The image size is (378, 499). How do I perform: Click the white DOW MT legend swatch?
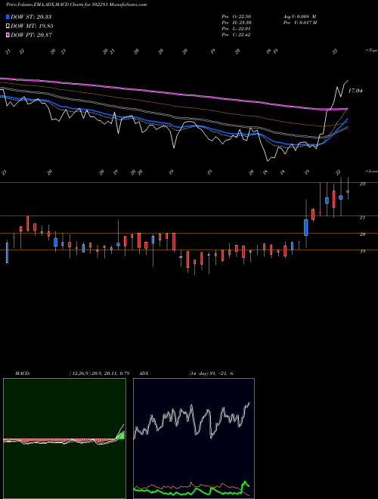8,26
